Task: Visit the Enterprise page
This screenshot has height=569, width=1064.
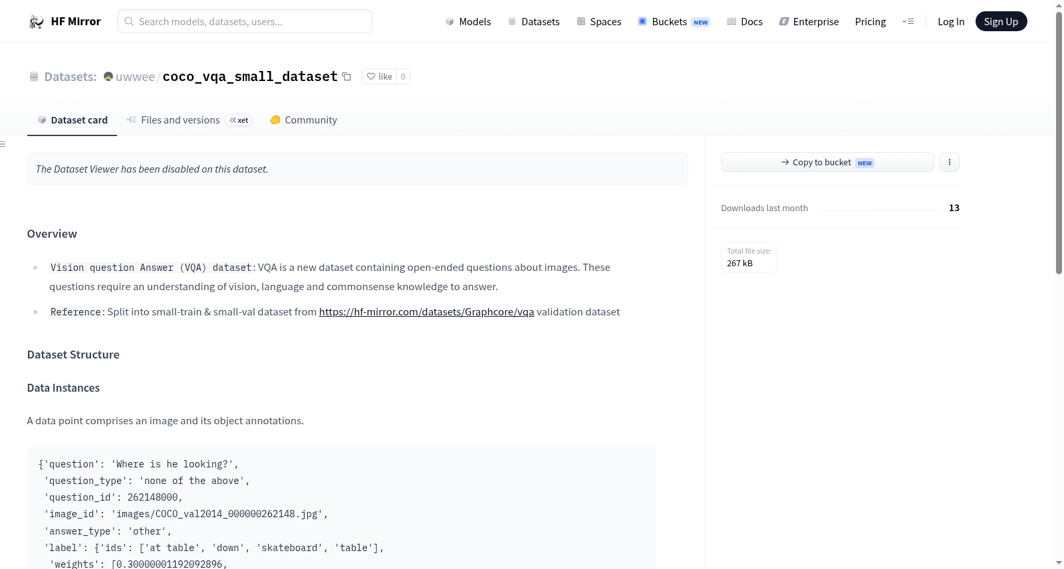Action: [x=809, y=21]
